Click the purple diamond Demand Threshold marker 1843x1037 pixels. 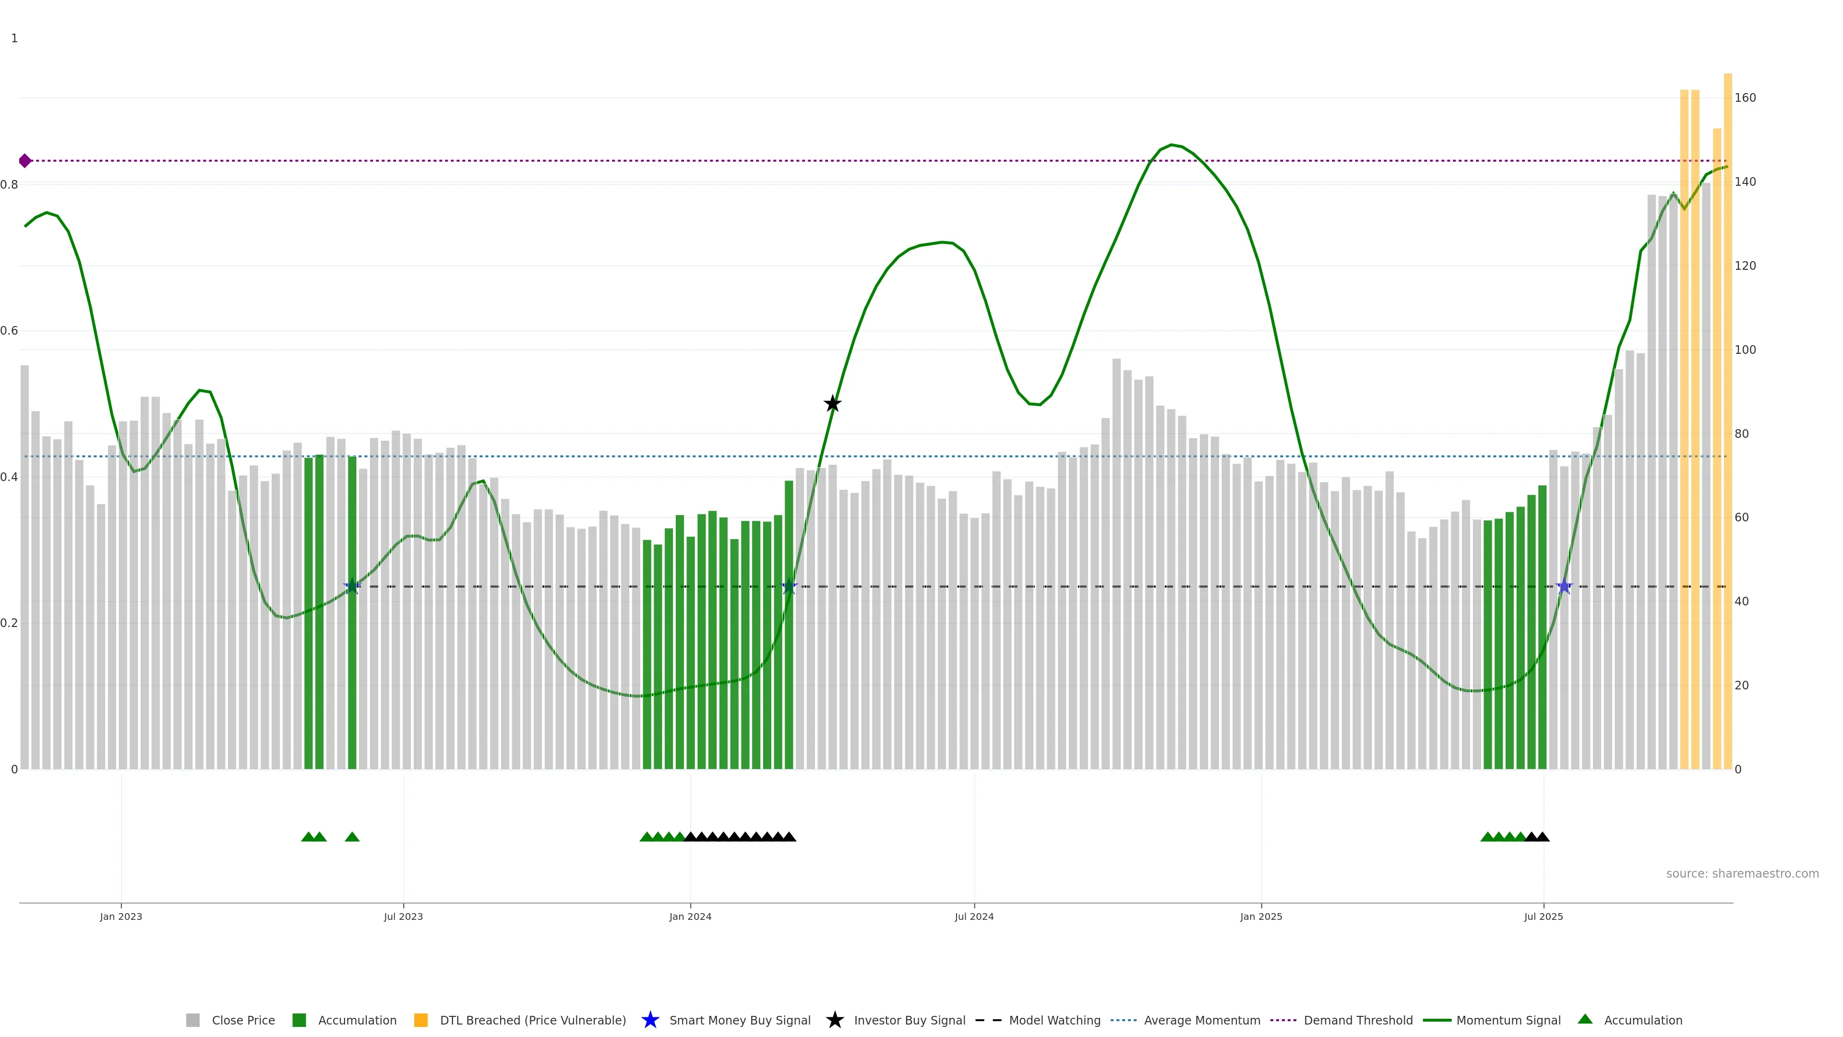(25, 160)
